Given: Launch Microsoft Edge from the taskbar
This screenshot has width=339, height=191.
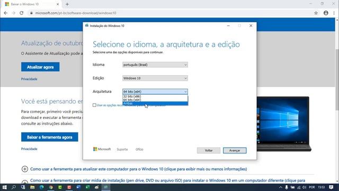Looking at the screenshot, I should pos(41,187).
